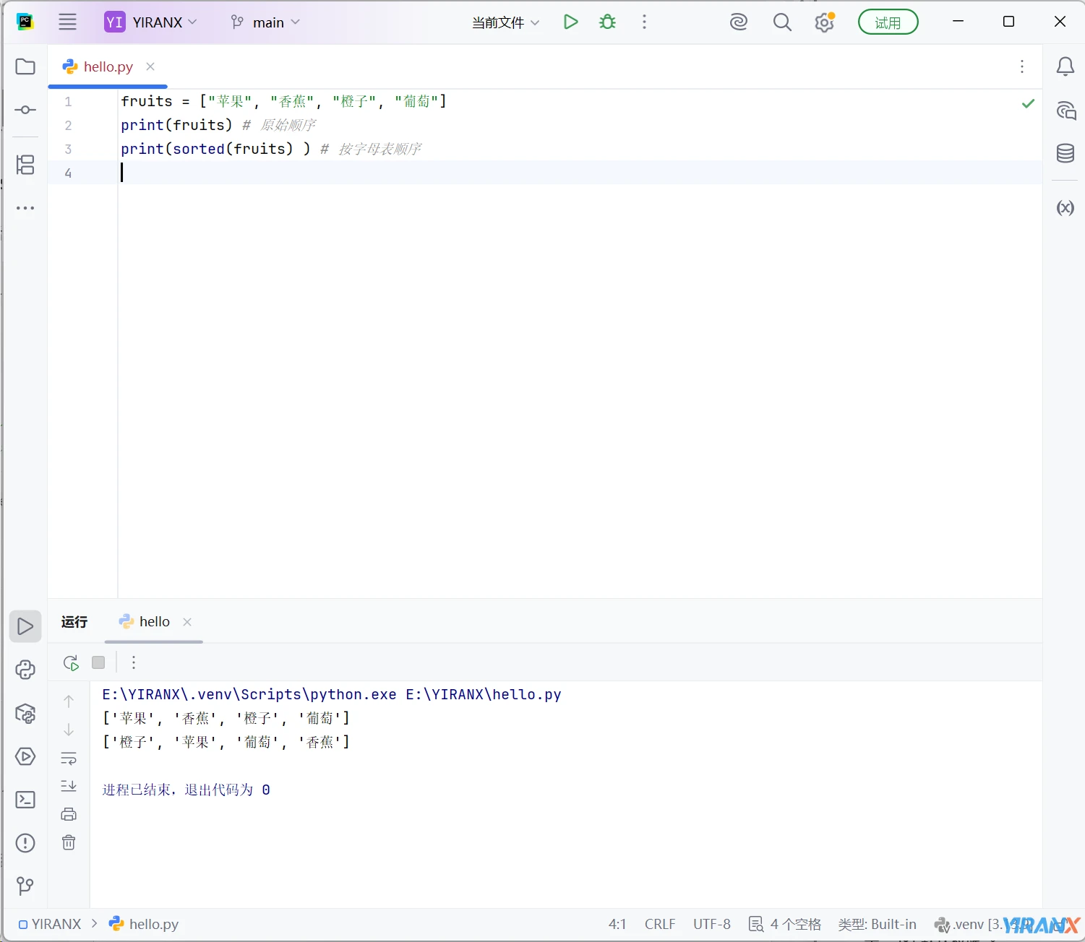The height and width of the screenshot is (942, 1085).
Task: Close the hello run tab
Action: (x=187, y=621)
